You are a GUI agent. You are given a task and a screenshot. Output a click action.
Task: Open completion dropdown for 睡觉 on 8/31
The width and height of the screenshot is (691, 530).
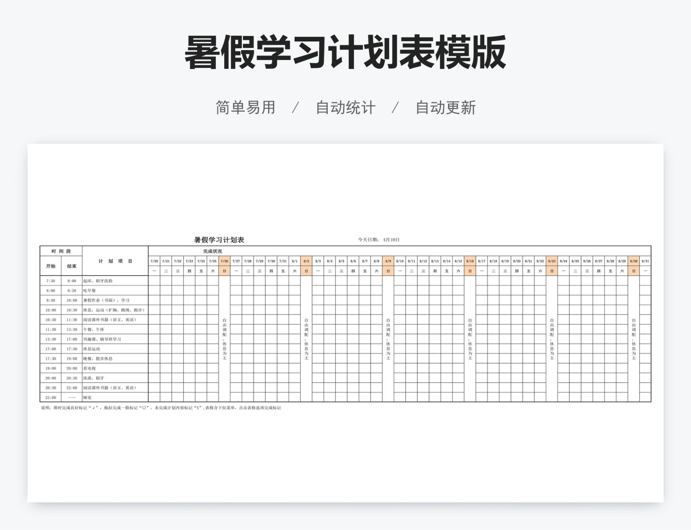[x=644, y=397]
